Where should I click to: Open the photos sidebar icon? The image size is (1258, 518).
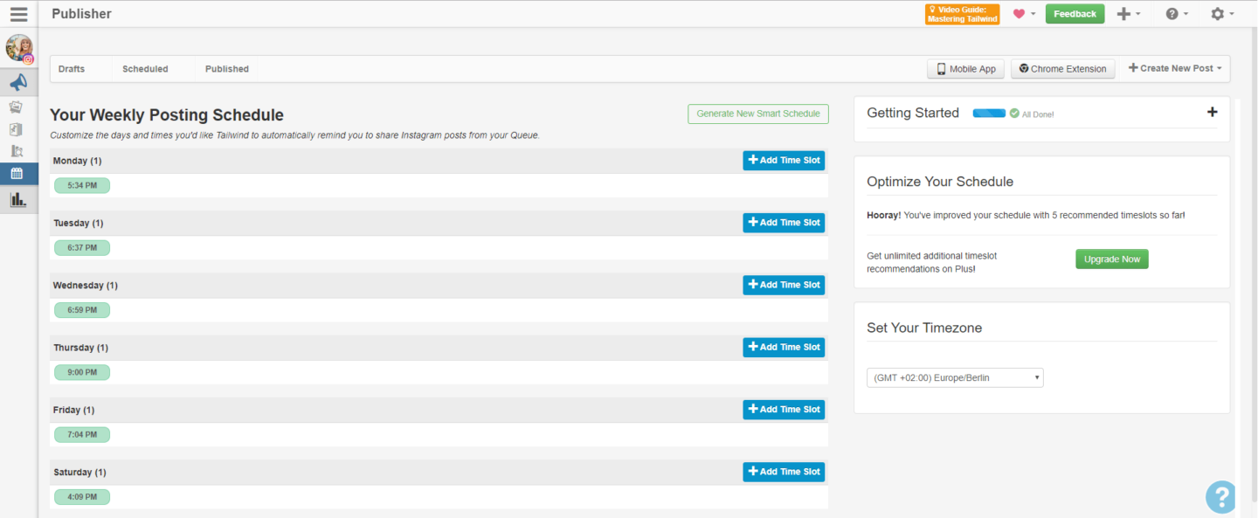click(17, 107)
